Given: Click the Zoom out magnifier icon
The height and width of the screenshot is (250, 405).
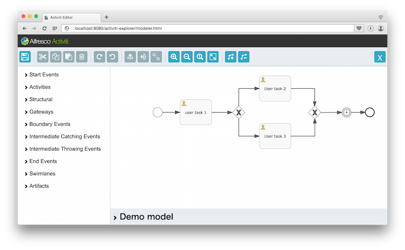Looking at the screenshot, I should pos(187,57).
